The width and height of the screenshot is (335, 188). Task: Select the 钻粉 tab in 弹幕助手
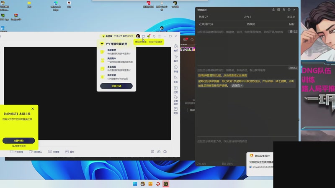[x=291, y=24]
